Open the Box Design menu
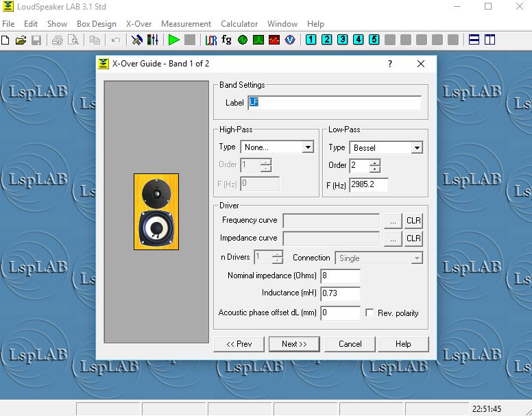The width and height of the screenshot is (532, 416). tap(97, 24)
